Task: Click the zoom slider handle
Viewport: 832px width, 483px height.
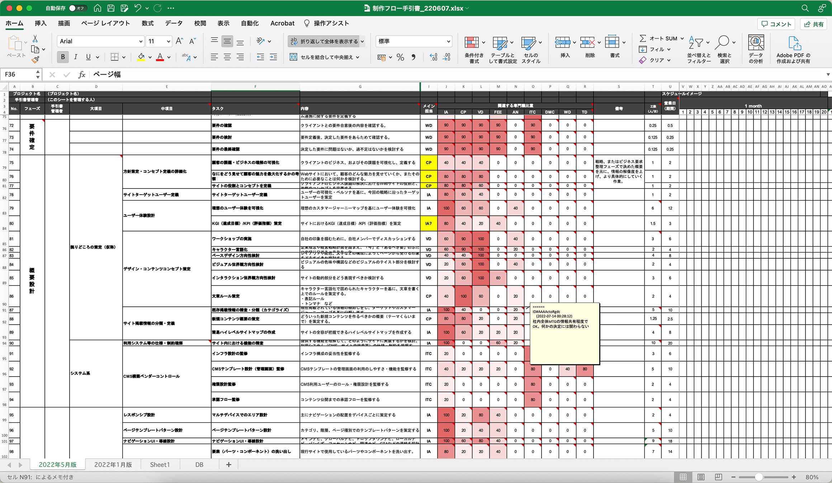Action: click(x=758, y=477)
